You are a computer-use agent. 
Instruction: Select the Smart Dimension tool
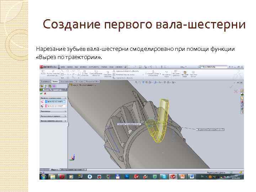pos(53,73)
